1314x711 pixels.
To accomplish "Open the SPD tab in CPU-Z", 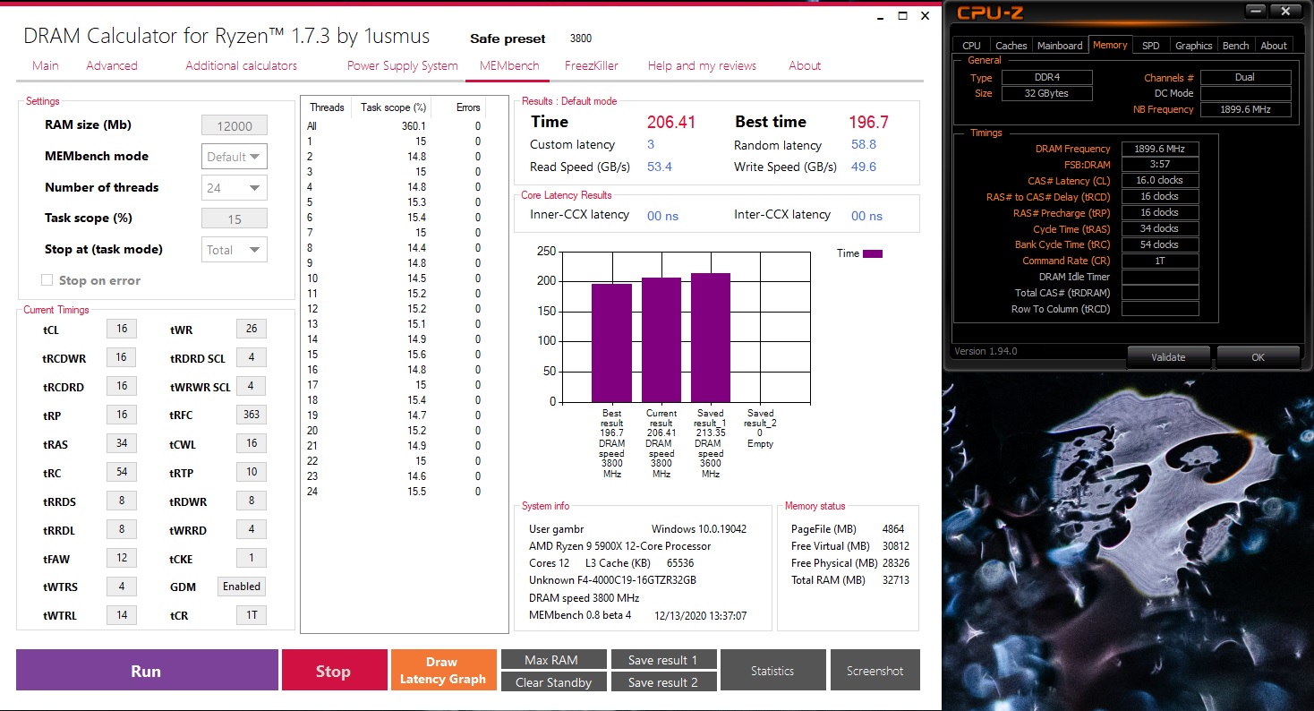I will point(1151,46).
